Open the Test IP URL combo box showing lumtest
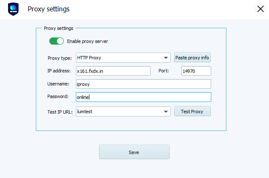This screenshot has width=269, height=178. pyautogui.click(x=118, y=112)
